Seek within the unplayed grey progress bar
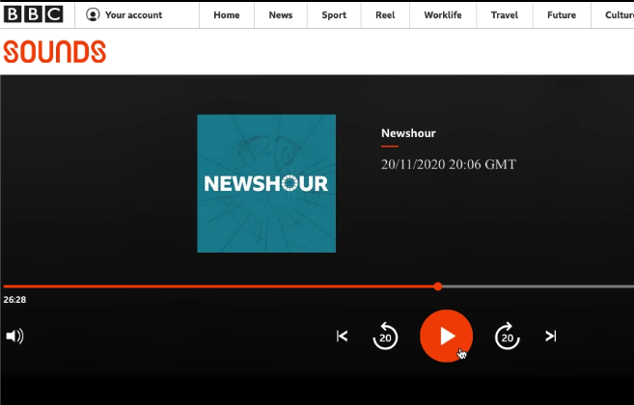 (x=538, y=286)
